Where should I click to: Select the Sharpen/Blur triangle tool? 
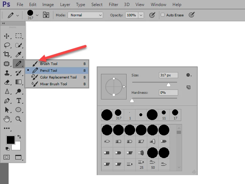[x=7, y=91]
